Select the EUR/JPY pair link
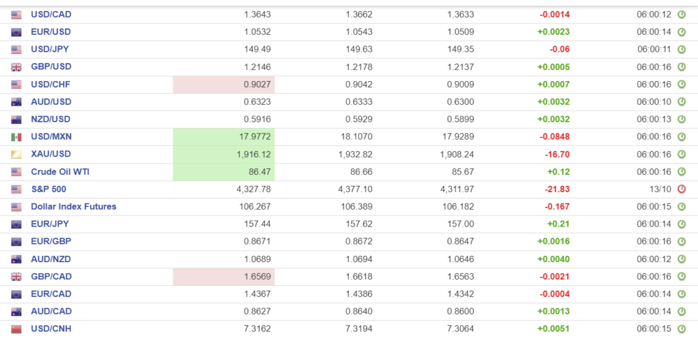 pyautogui.click(x=50, y=224)
